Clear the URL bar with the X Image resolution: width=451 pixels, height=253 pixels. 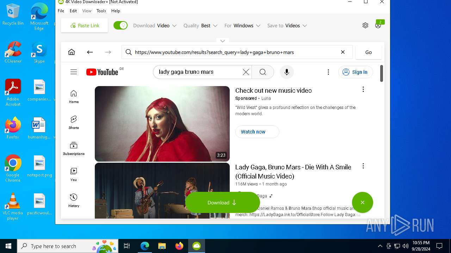pyautogui.click(x=343, y=52)
